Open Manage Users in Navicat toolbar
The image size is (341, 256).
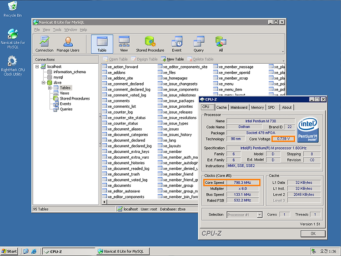[x=68, y=44]
